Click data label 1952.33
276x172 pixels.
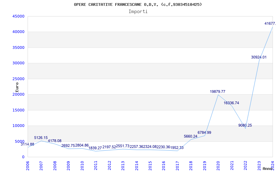pos(177,148)
